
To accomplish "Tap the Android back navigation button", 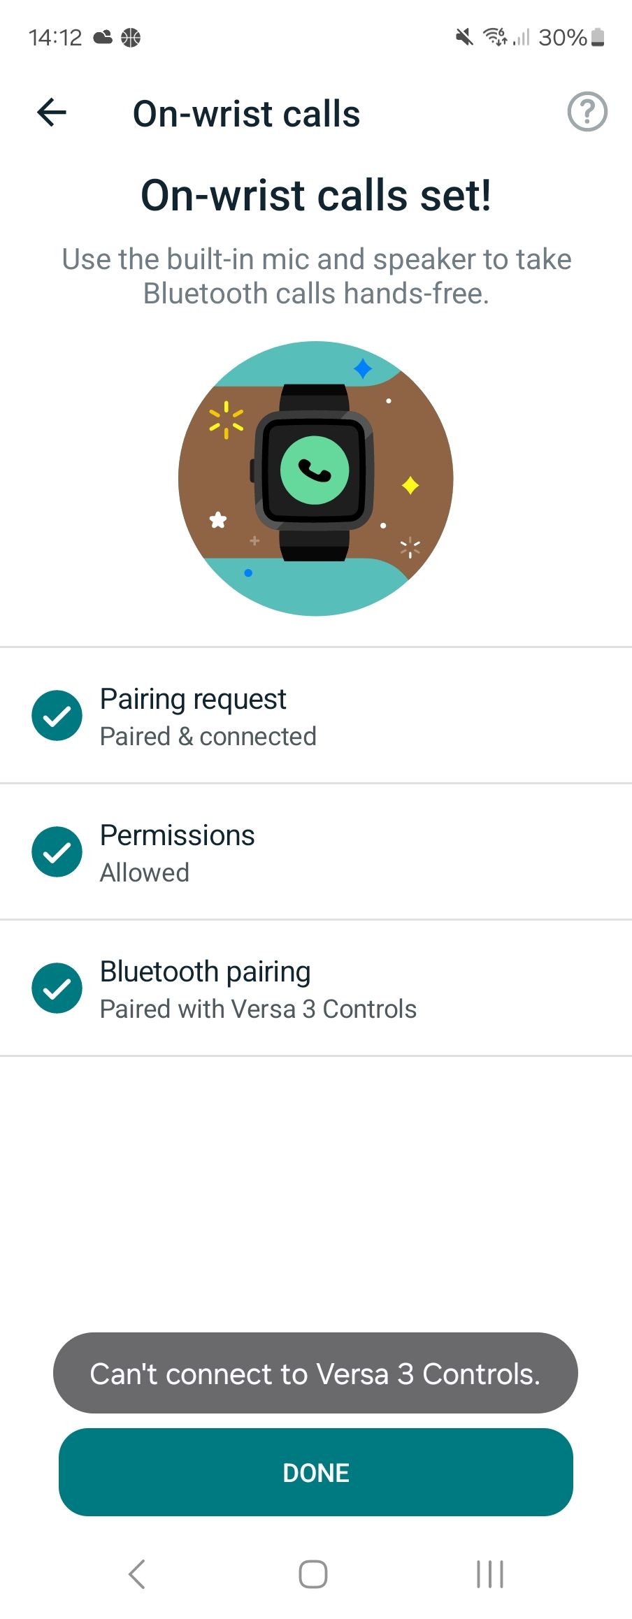I will [x=137, y=1574].
